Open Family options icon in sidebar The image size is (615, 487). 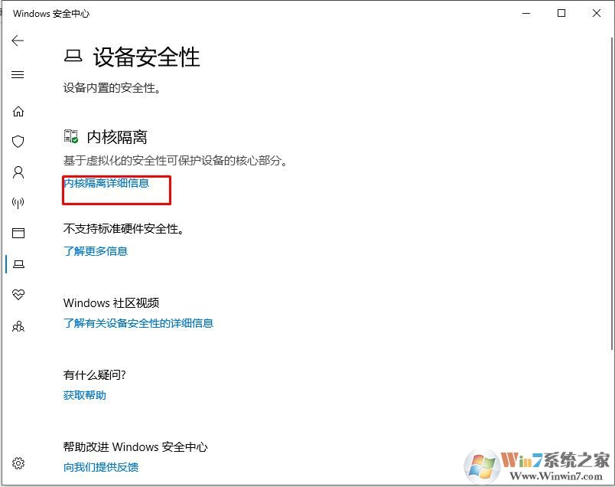(18, 325)
